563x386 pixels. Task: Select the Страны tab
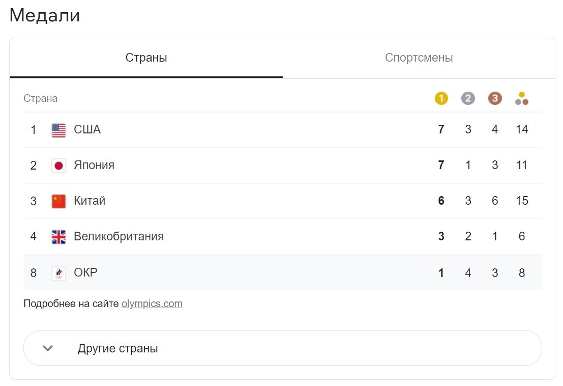click(x=146, y=58)
